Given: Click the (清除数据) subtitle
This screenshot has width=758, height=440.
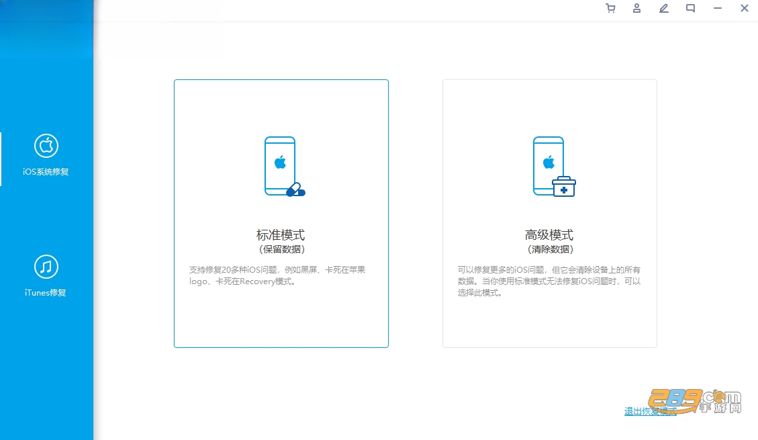Looking at the screenshot, I should [x=550, y=249].
